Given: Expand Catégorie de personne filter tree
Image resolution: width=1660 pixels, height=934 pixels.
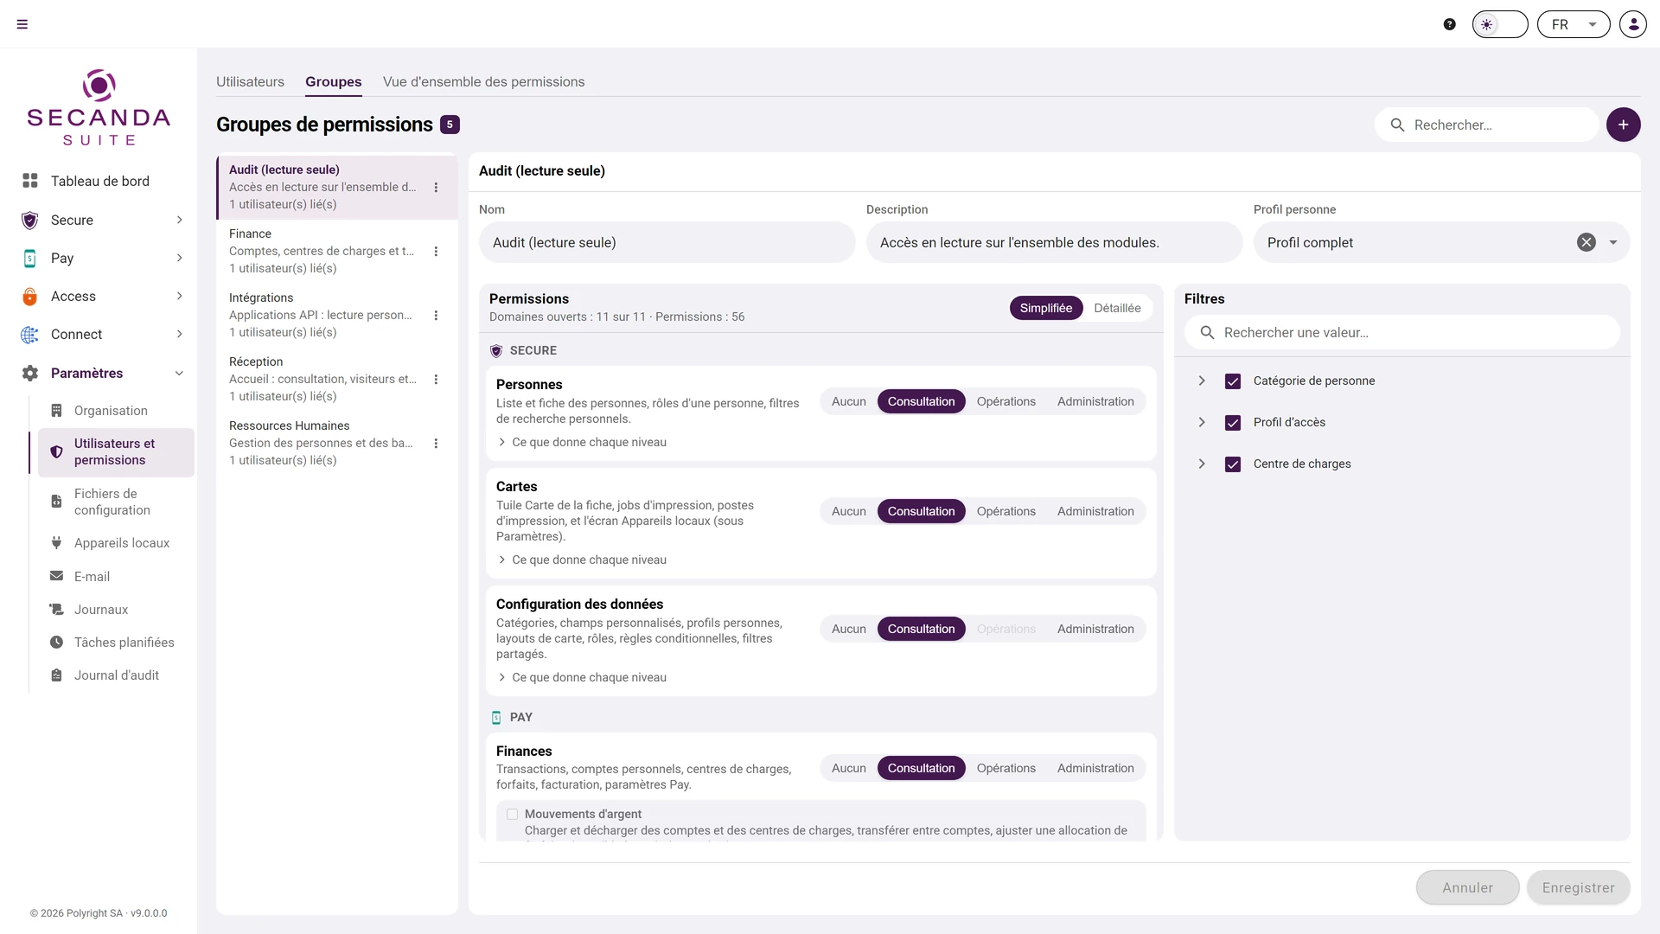Looking at the screenshot, I should point(1202,381).
